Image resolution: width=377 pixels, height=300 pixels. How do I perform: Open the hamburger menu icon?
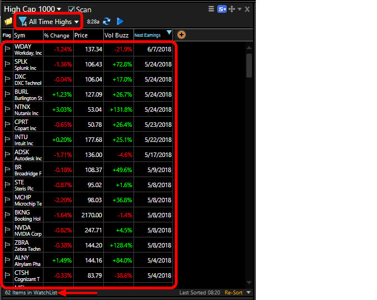[211, 9]
